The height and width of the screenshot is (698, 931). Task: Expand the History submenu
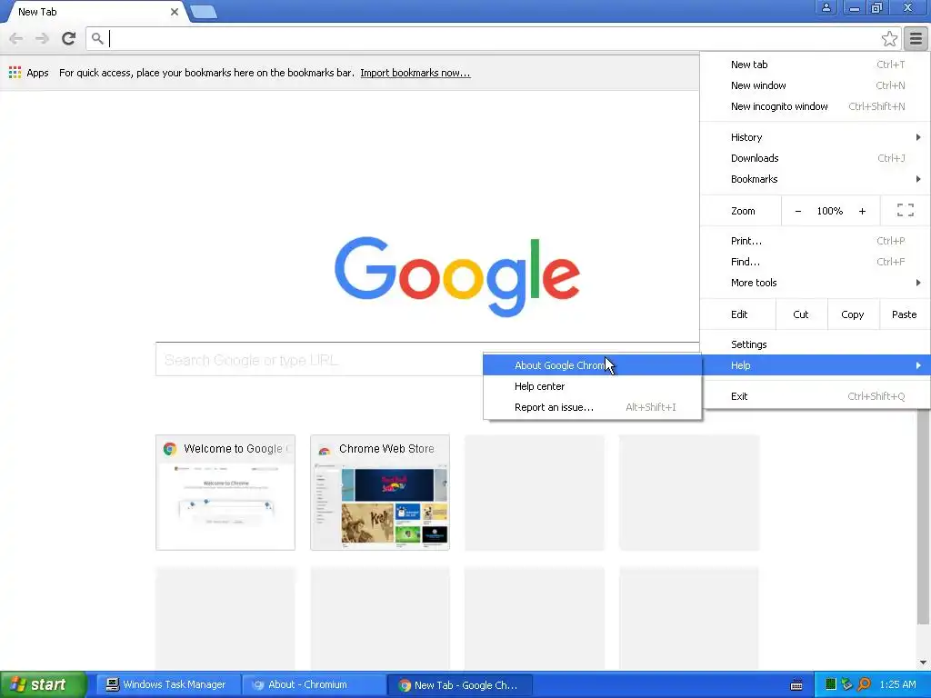(x=816, y=137)
